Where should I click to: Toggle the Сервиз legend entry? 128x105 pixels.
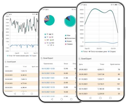pyautogui.click(x=69, y=44)
